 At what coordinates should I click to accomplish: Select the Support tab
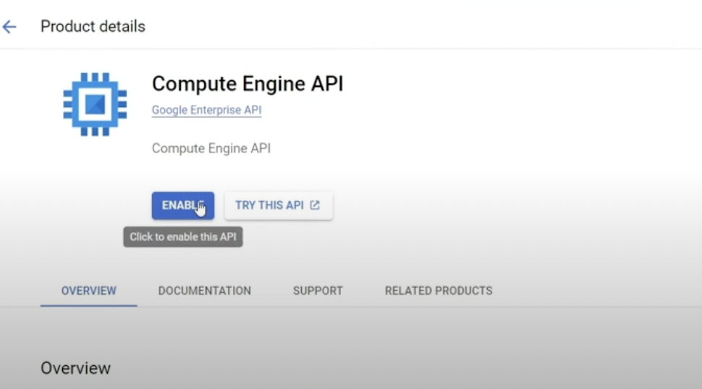pos(318,291)
